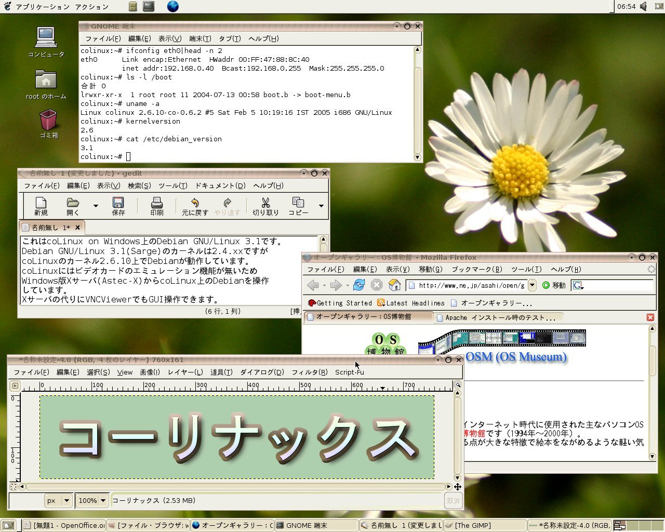Launch the web browser globe in top panel
Viewport: 665px width, 532px height.
[x=173, y=6]
